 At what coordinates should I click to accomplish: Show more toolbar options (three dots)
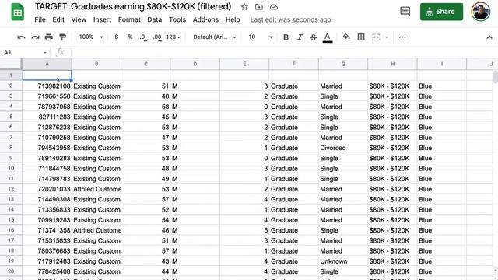coord(402,37)
